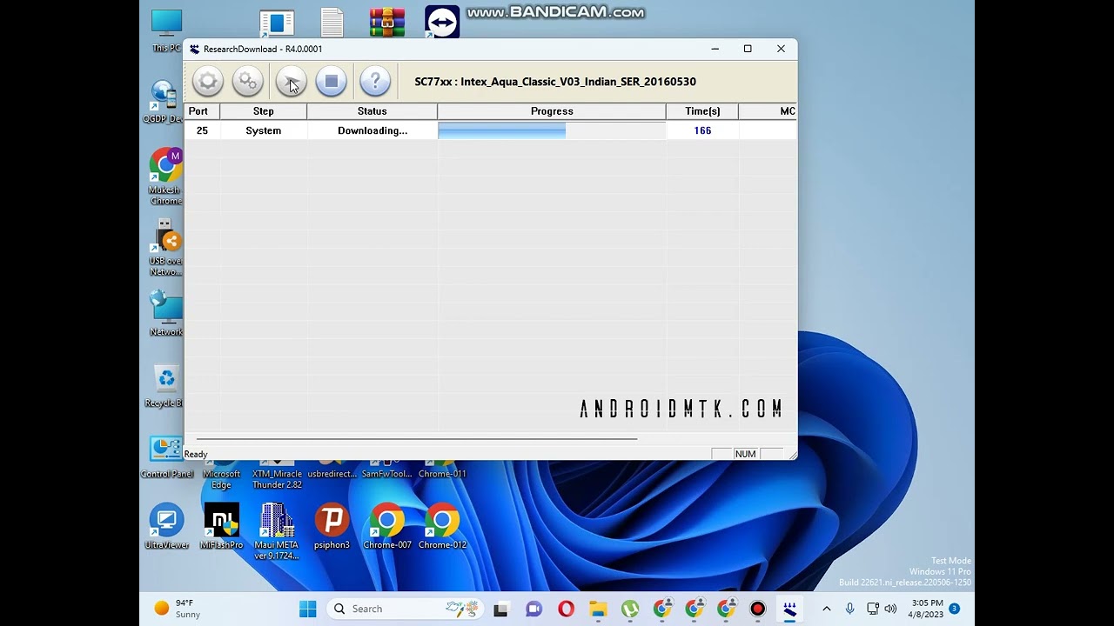Screen dimensions: 1114x626
Task: Show hidden system tray icons
Action: tap(827, 609)
